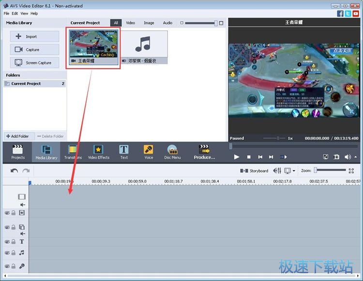Click the preview seek bar
363x281 pixels.
coord(294,147)
